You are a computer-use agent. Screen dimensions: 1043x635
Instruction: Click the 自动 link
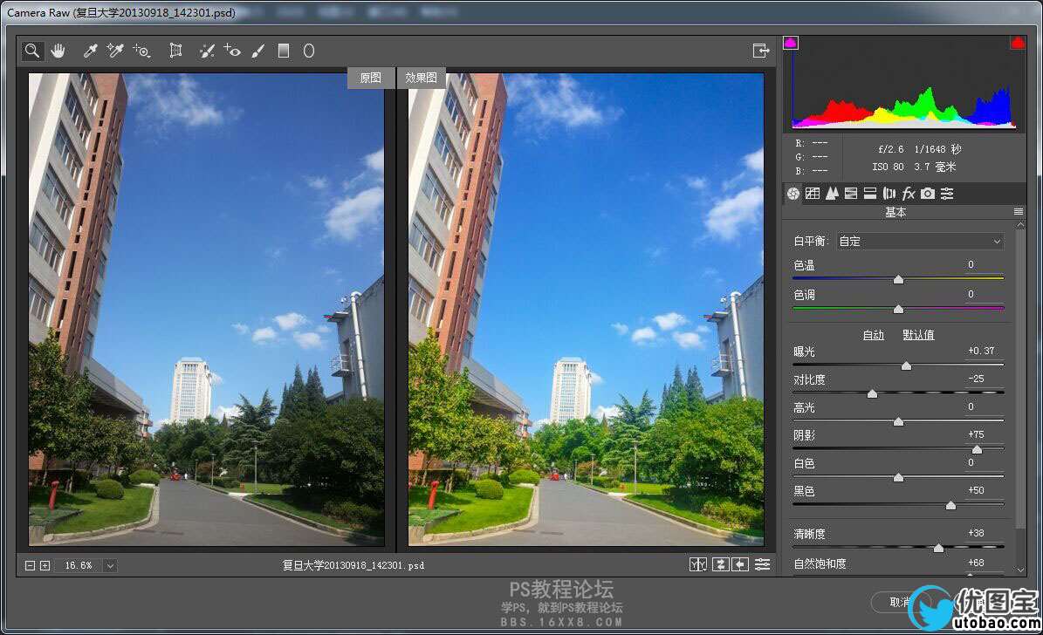(874, 334)
